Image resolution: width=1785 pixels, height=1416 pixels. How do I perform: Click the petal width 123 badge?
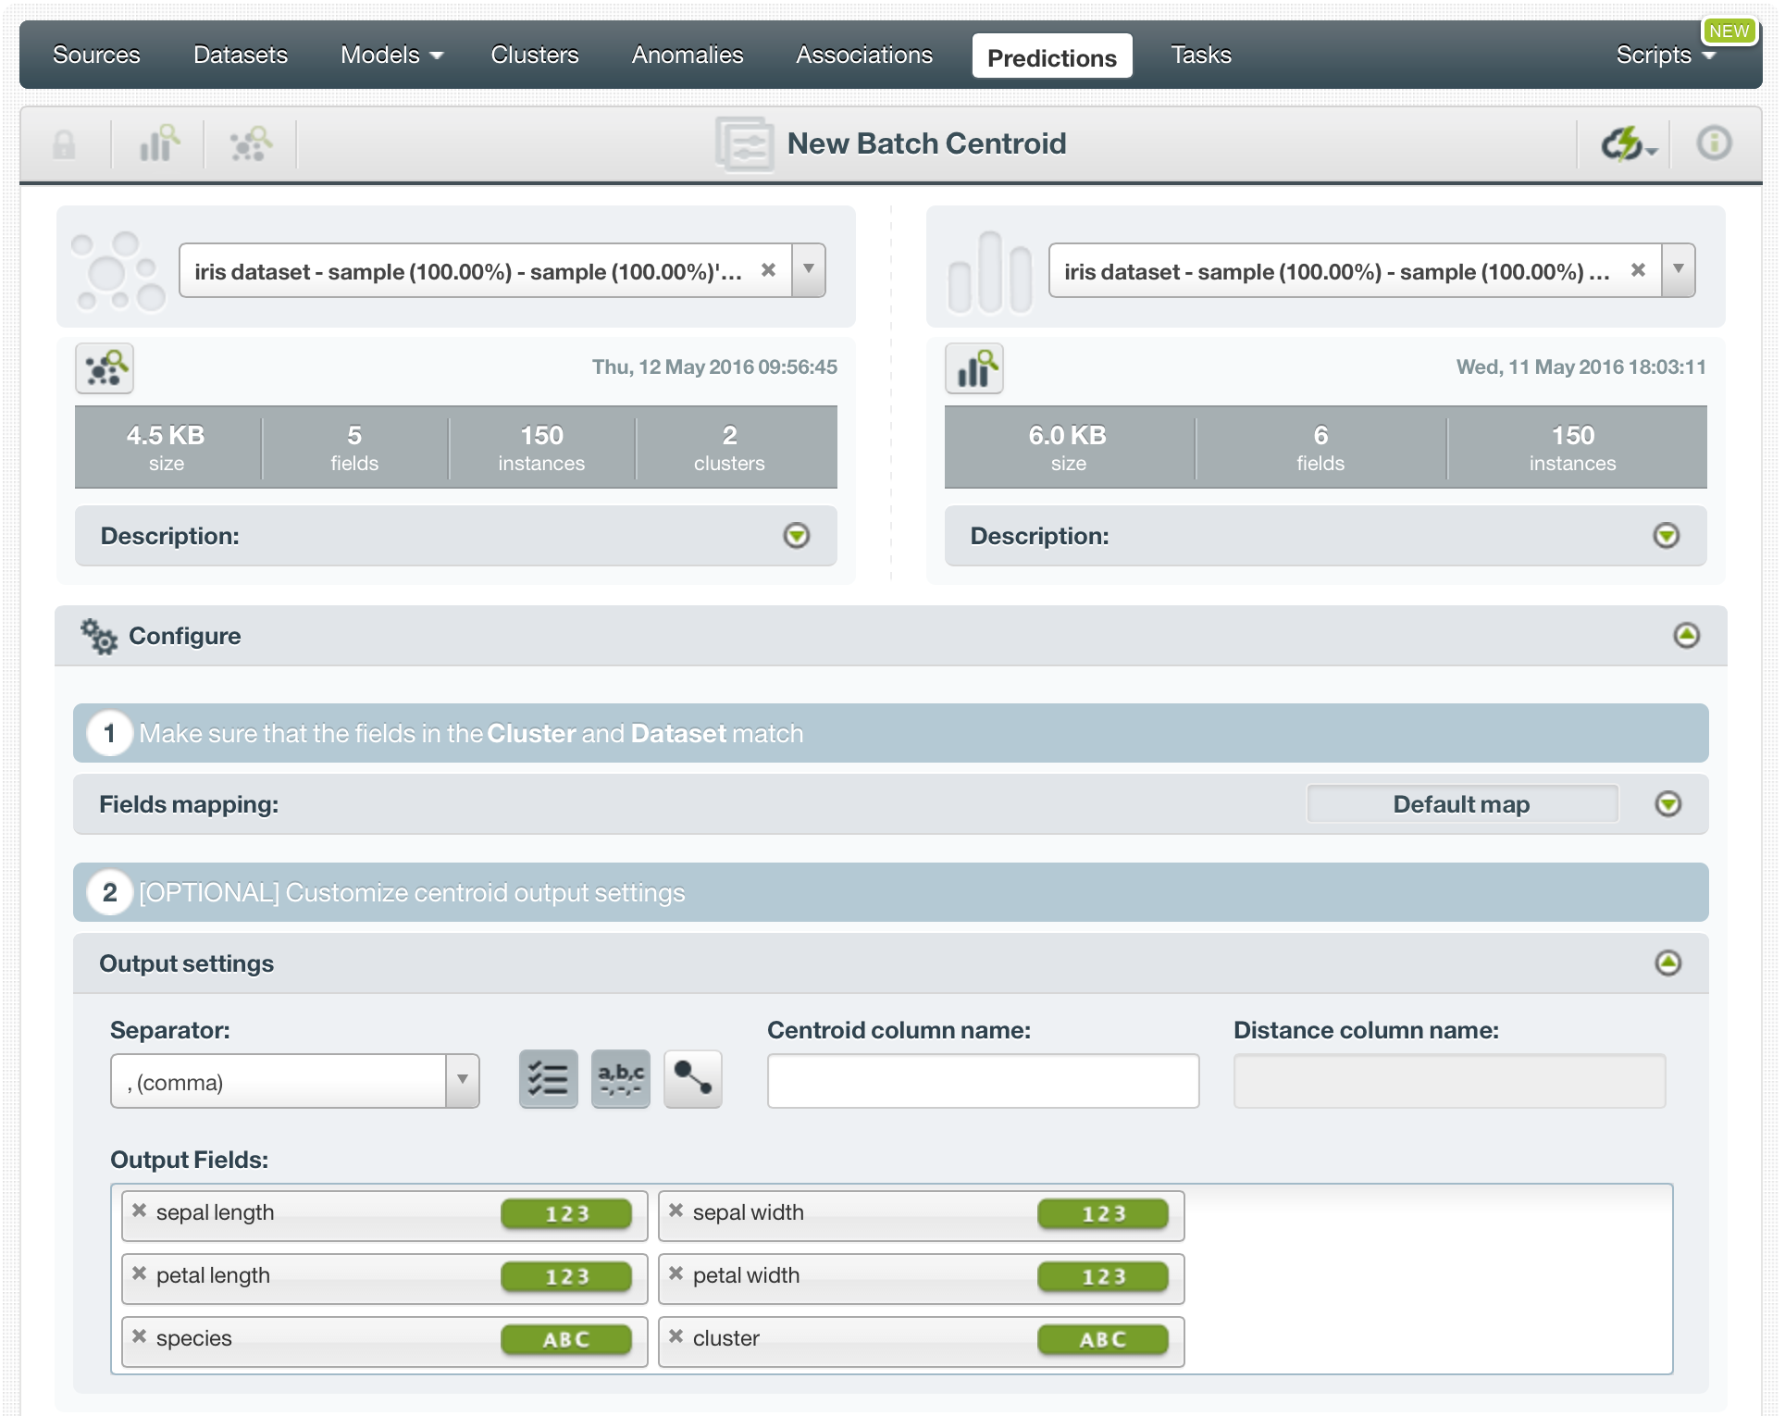coord(1103,1277)
